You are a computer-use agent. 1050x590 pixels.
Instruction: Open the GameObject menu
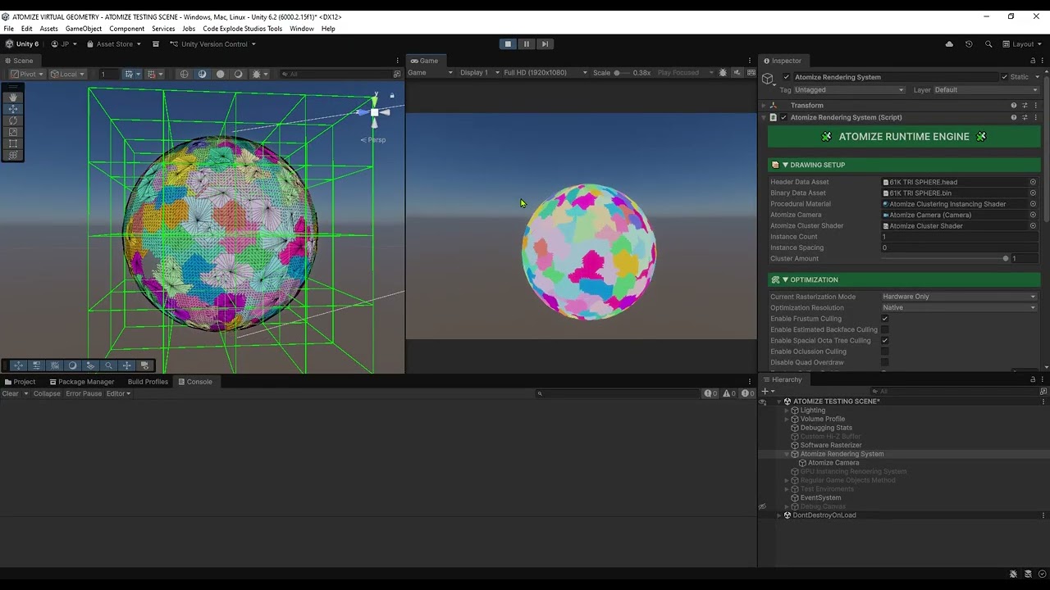84,29
